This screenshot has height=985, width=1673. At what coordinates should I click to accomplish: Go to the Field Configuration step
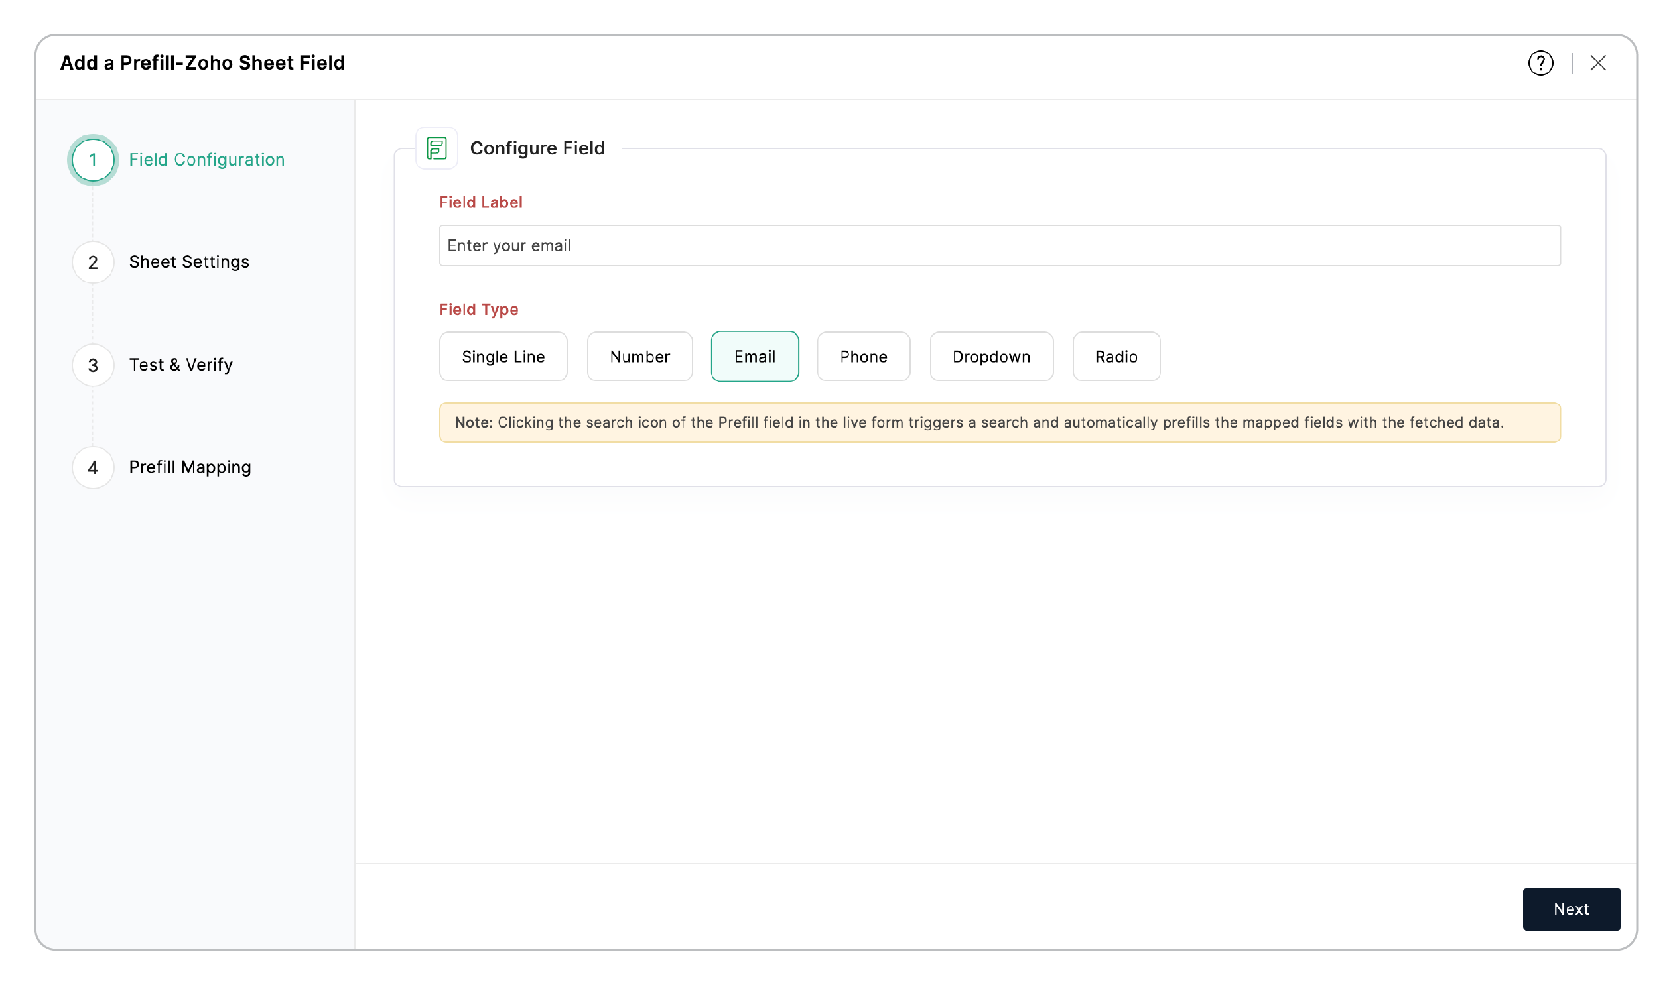click(206, 160)
